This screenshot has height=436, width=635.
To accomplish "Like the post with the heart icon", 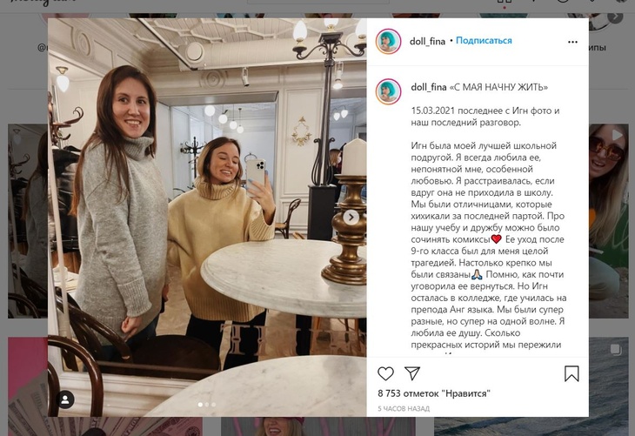I will click(385, 373).
